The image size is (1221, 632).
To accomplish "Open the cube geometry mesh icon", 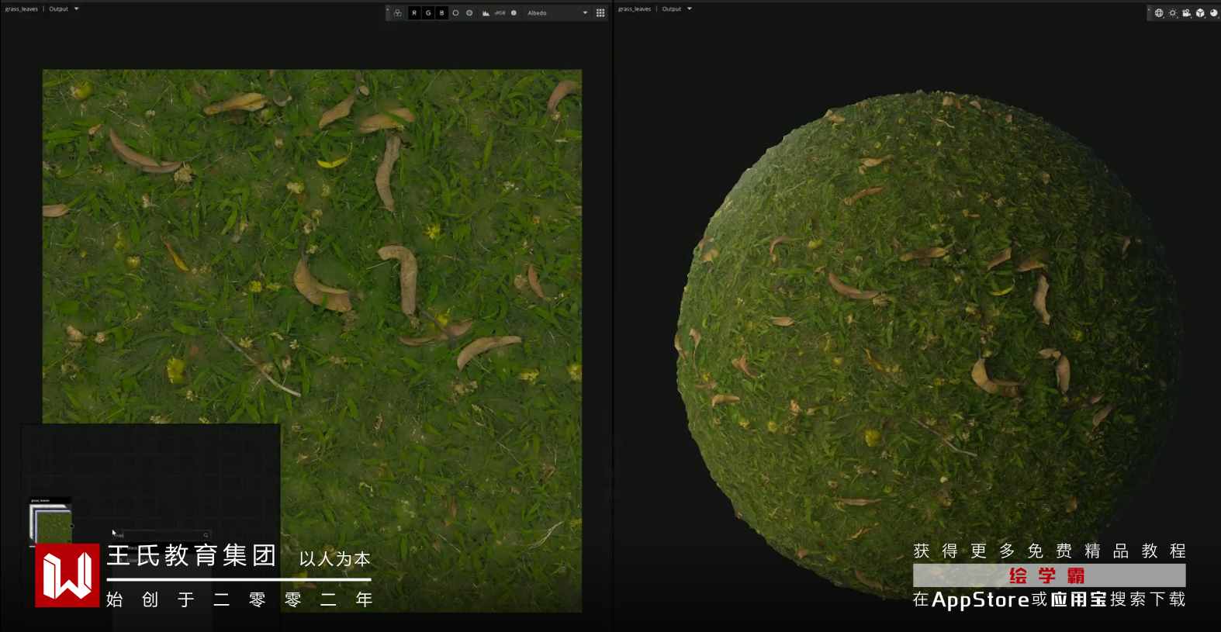I will coord(1200,13).
